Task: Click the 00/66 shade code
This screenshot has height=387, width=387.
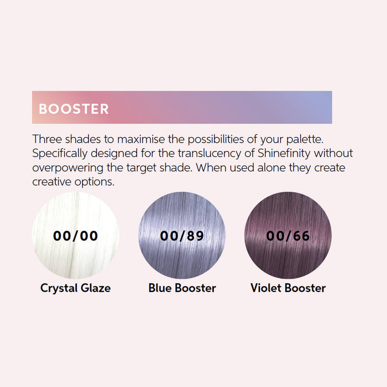Action: click(288, 236)
